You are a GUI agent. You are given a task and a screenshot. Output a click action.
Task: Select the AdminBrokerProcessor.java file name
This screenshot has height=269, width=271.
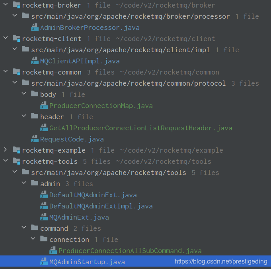90,27
